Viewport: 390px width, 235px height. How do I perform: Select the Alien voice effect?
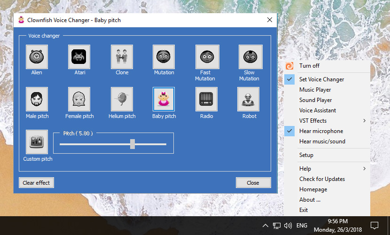pyautogui.click(x=37, y=57)
